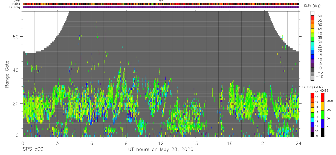Click the red NOISE swatch above 10000
Image resolution: width=336 pixels, height=155 pixels.
click(323, 97)
